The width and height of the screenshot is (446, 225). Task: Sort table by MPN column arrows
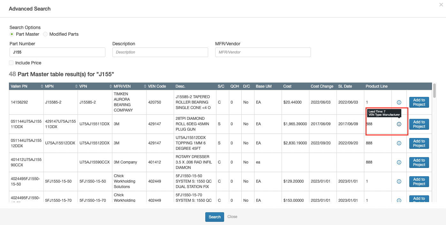coord(76,86)
